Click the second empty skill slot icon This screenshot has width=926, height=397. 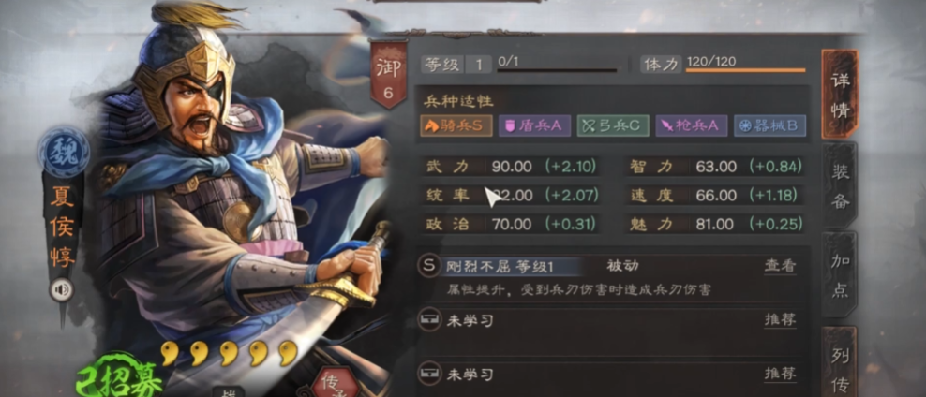point(428,374)
